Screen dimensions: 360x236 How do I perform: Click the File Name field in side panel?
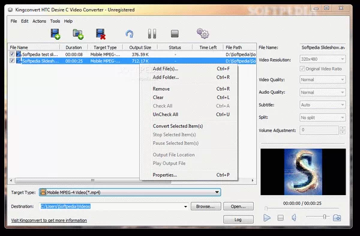click(x=323, y=47)
